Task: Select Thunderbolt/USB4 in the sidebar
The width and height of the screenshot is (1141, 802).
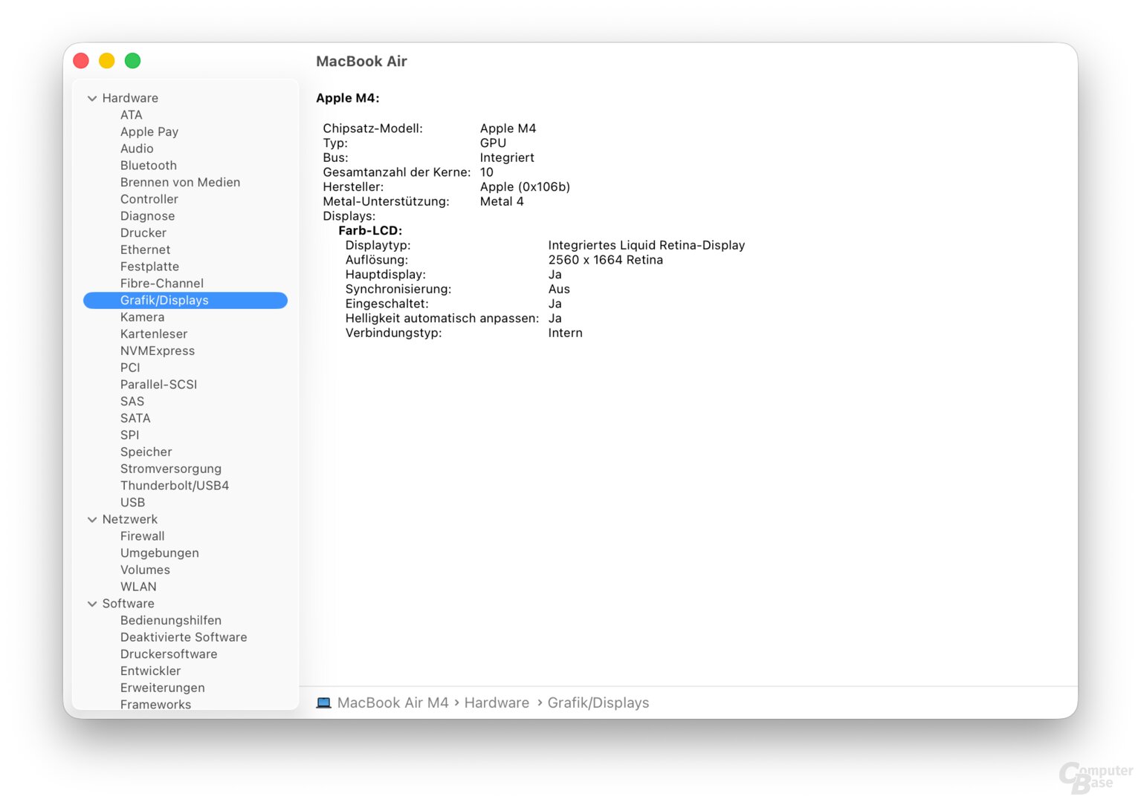Action: pyautogui.click(x=175, y=486)
